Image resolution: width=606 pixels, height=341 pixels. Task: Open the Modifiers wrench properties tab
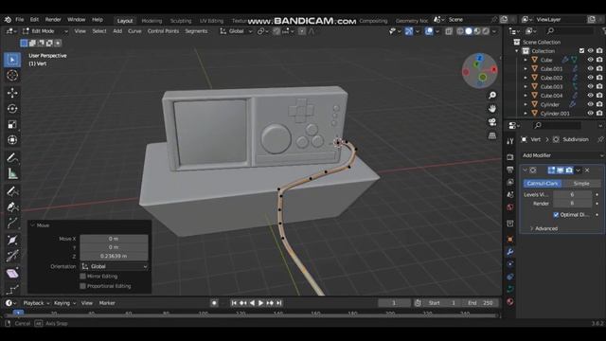coord(510,252)
